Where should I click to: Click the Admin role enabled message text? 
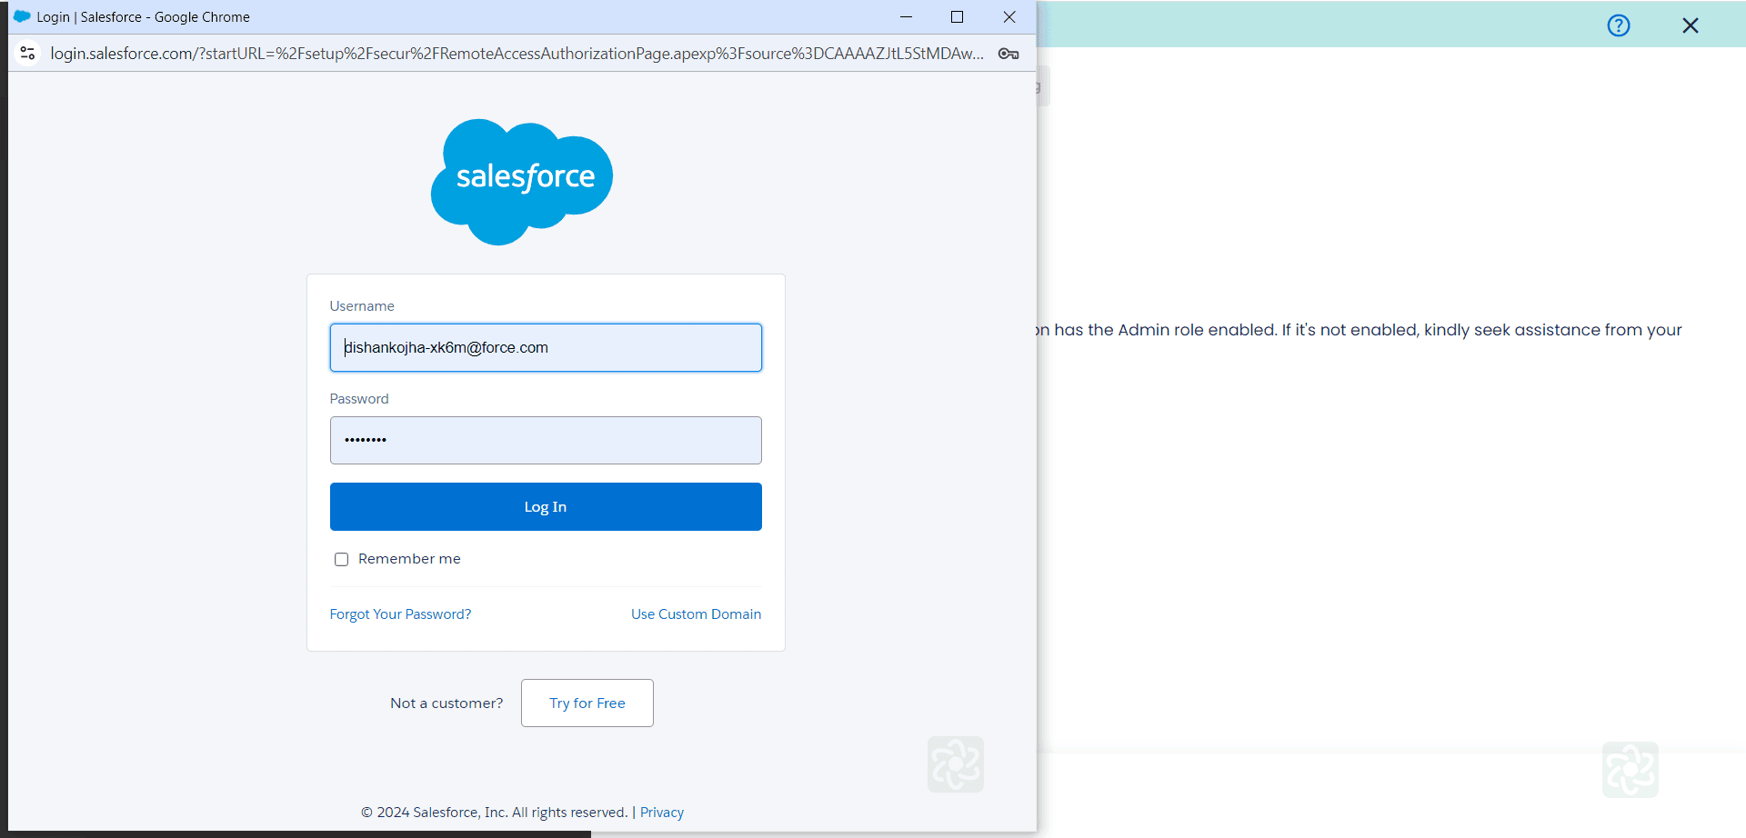(x=1360, y=330)
